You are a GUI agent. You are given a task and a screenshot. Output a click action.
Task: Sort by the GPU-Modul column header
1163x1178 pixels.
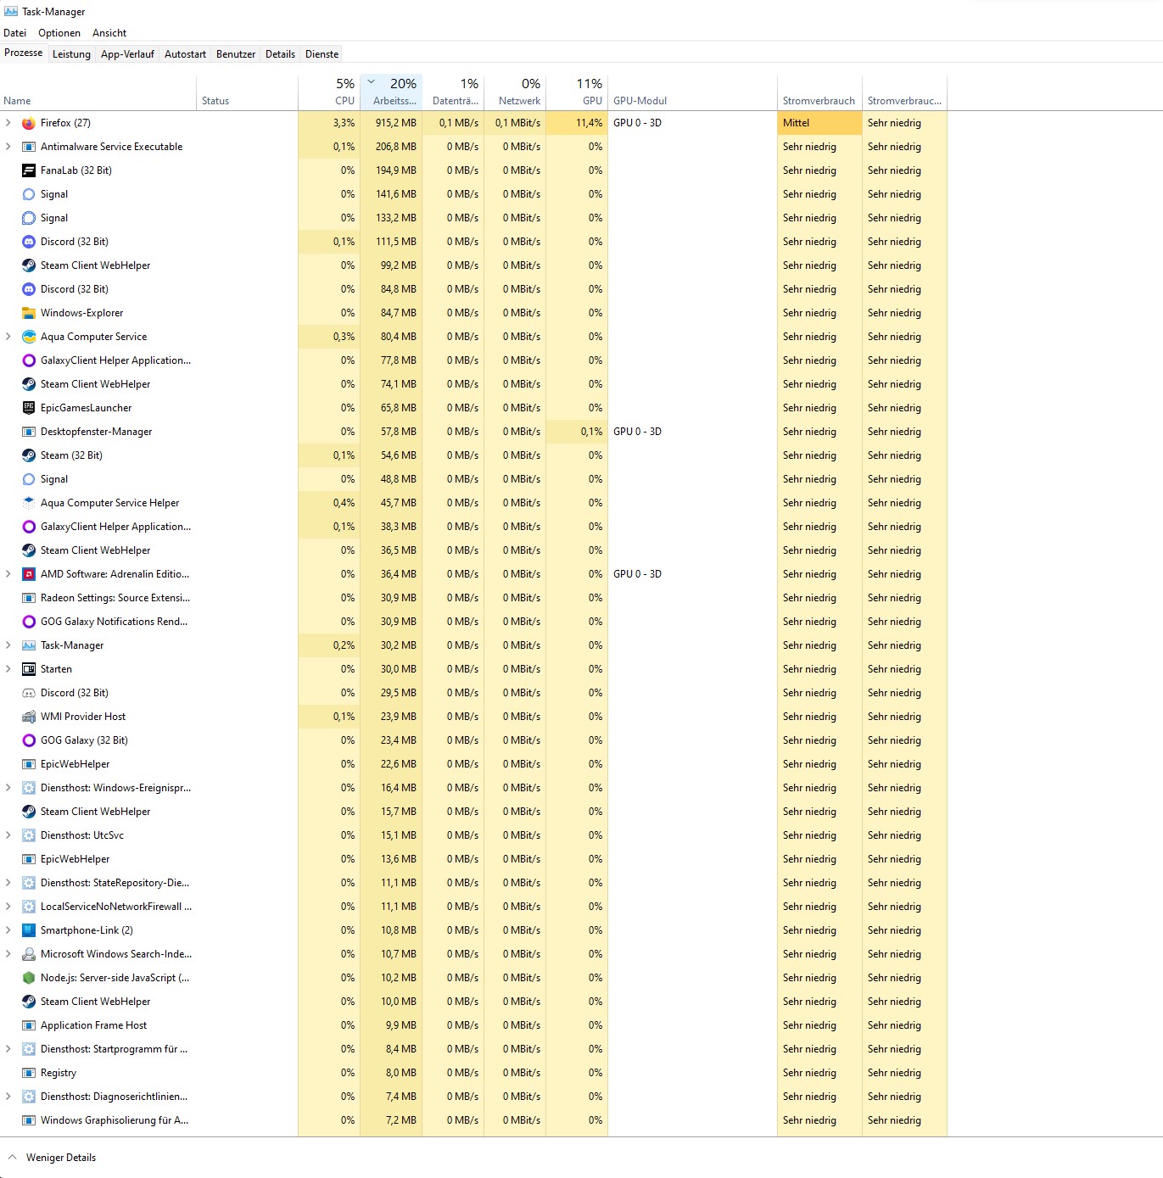692,92
